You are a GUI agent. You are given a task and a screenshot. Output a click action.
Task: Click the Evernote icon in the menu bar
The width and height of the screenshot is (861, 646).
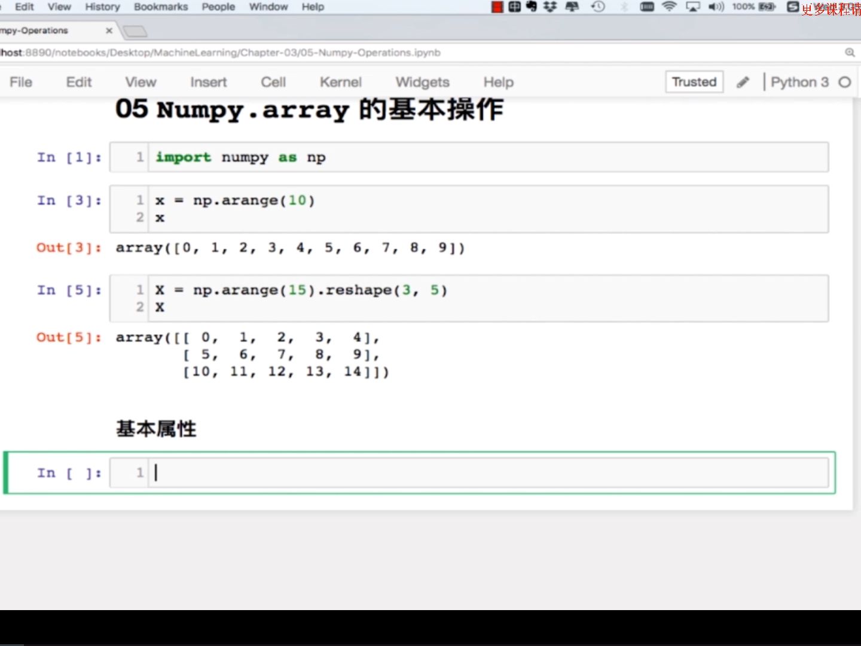531,7
